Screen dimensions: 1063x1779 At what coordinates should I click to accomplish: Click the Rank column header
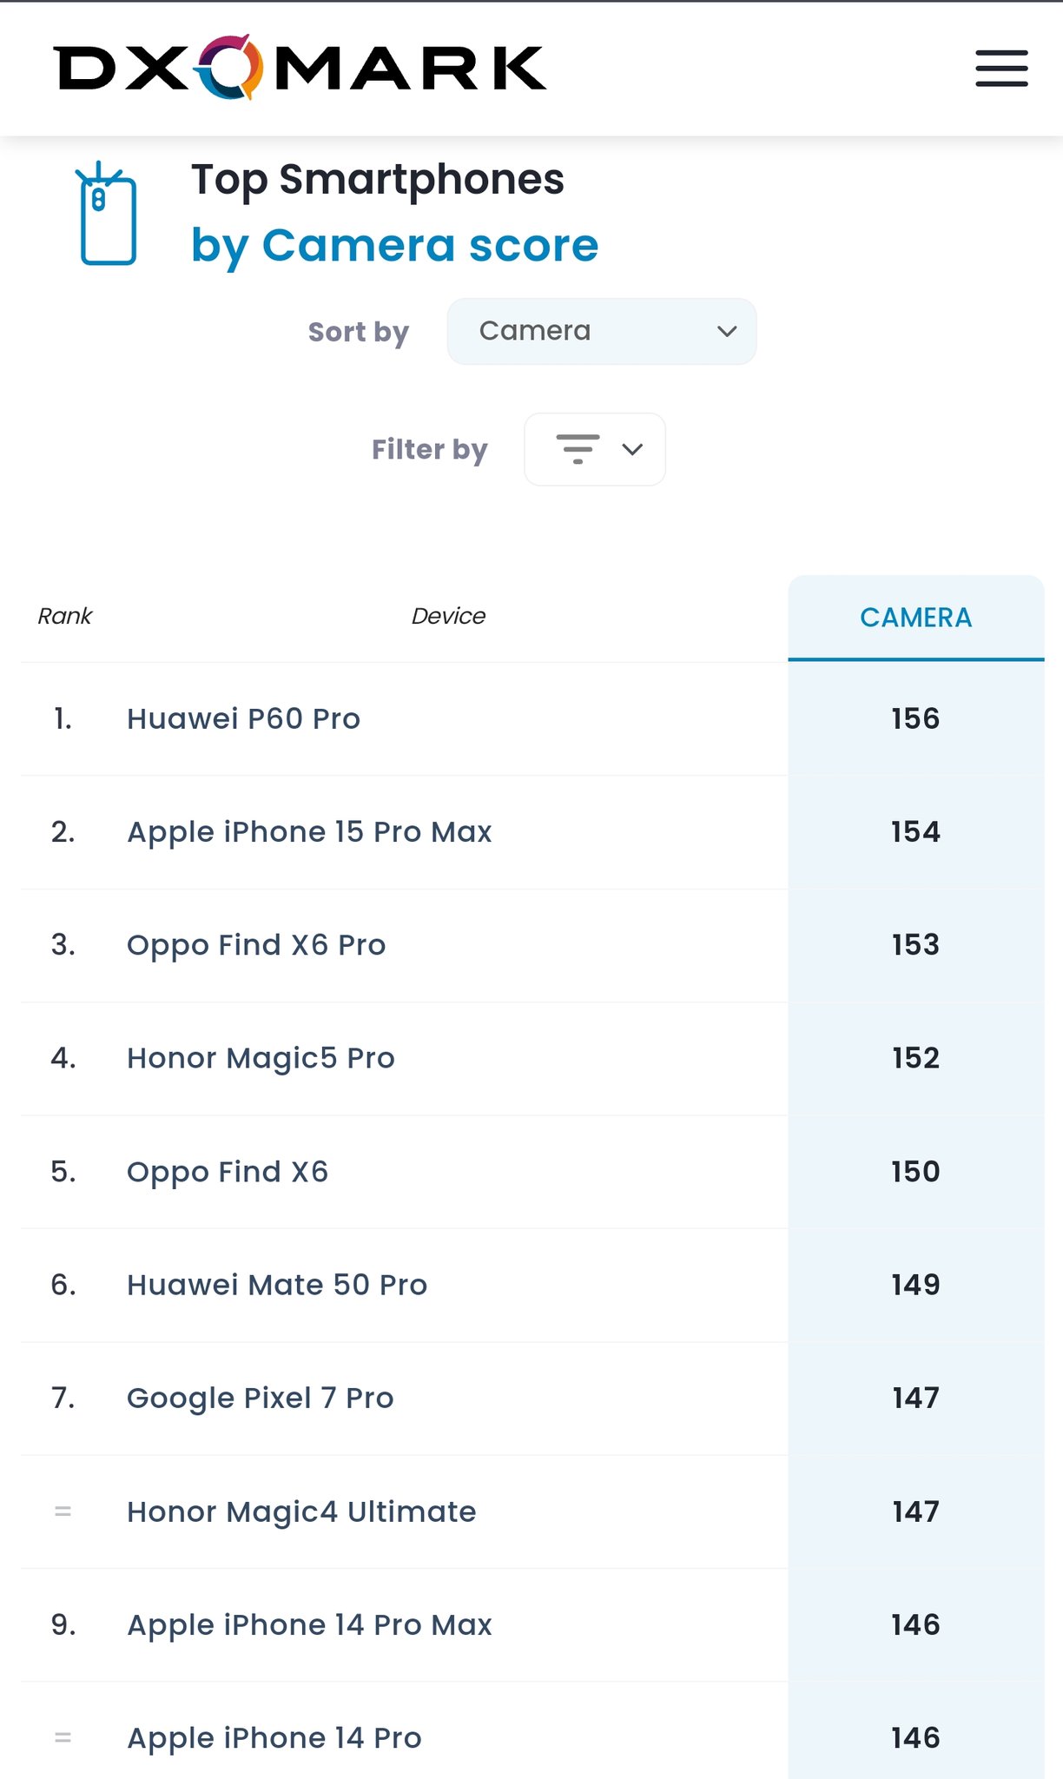click(65, 616)
